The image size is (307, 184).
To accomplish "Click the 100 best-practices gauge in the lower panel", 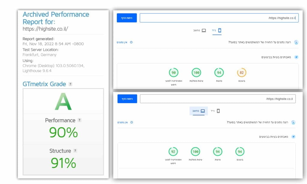I will (x=195, y=152).
